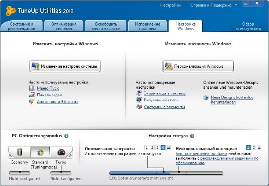
Task: Show optimization page 2
Action: (152, 147)
